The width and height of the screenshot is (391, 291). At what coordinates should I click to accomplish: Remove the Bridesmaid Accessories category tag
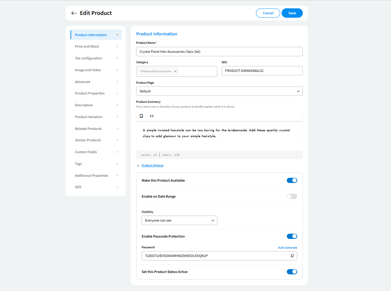coord(175,71)
